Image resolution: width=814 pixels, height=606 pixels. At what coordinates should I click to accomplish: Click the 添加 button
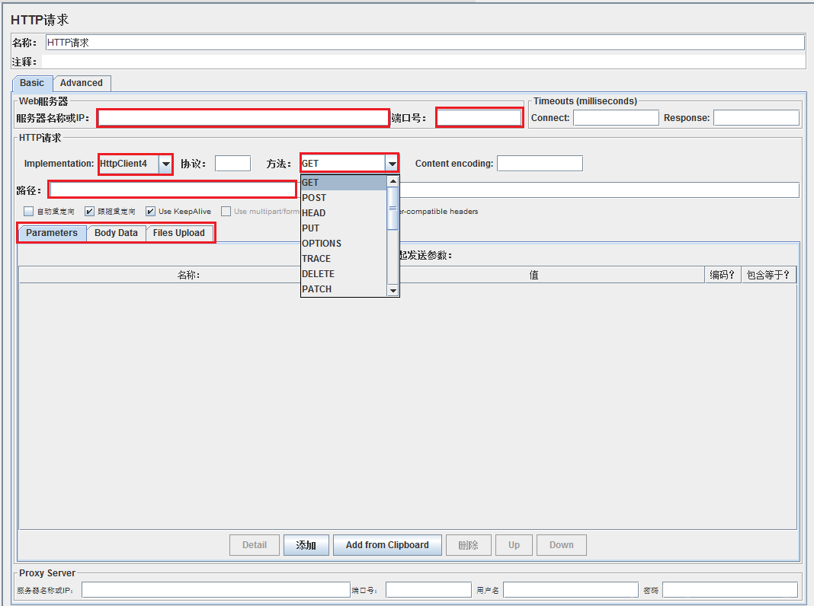pyautogui.click(x=306, y=545)
